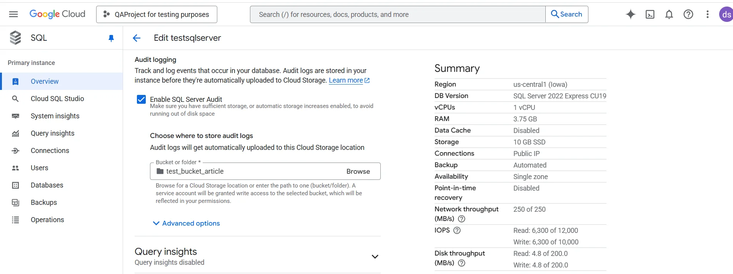Image resolution: width=733 pixels, height=274 pixels.
Task: Click the Google Cloud logo
Action: point(57,14)
